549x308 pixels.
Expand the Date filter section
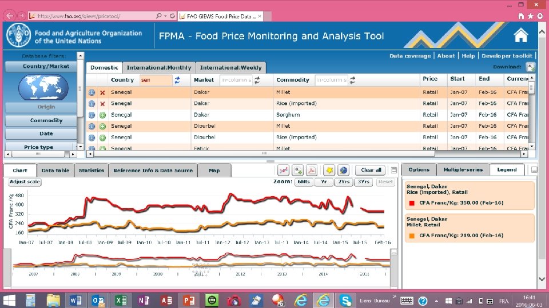(x=41, y=133)
